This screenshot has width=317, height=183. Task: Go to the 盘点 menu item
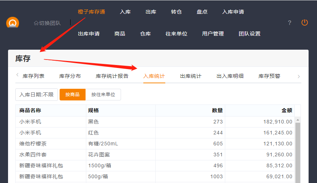[x=202, y=12]
